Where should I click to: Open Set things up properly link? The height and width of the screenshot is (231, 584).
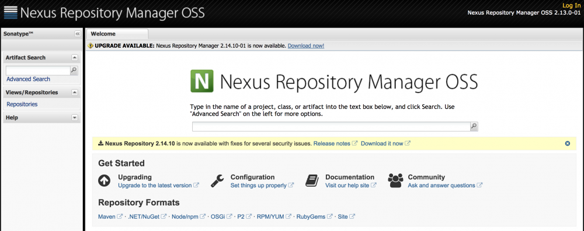[x=259, y=185]
